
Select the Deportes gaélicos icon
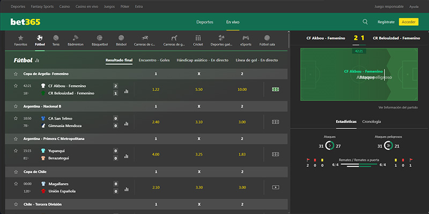point(221,38)
